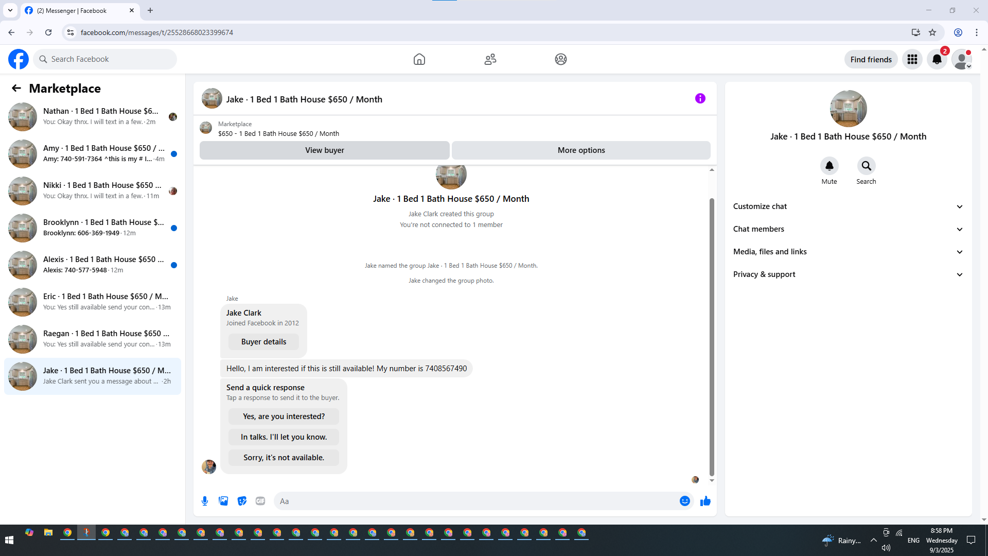Screen dimensions: 988x556
Task: Send quick response "Sorry, it's not available."
Action: 284,458
